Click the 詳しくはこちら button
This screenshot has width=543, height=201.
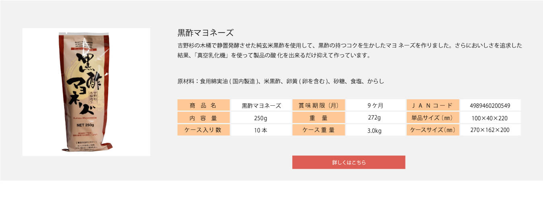point(348,162)
